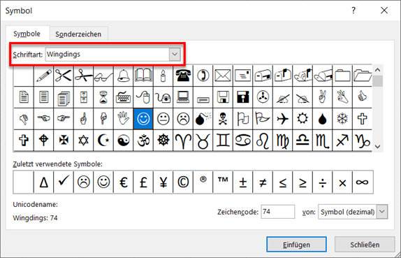Select the keyboard symbol
Screen dimensions: 401x258
(x=123, y=97)
